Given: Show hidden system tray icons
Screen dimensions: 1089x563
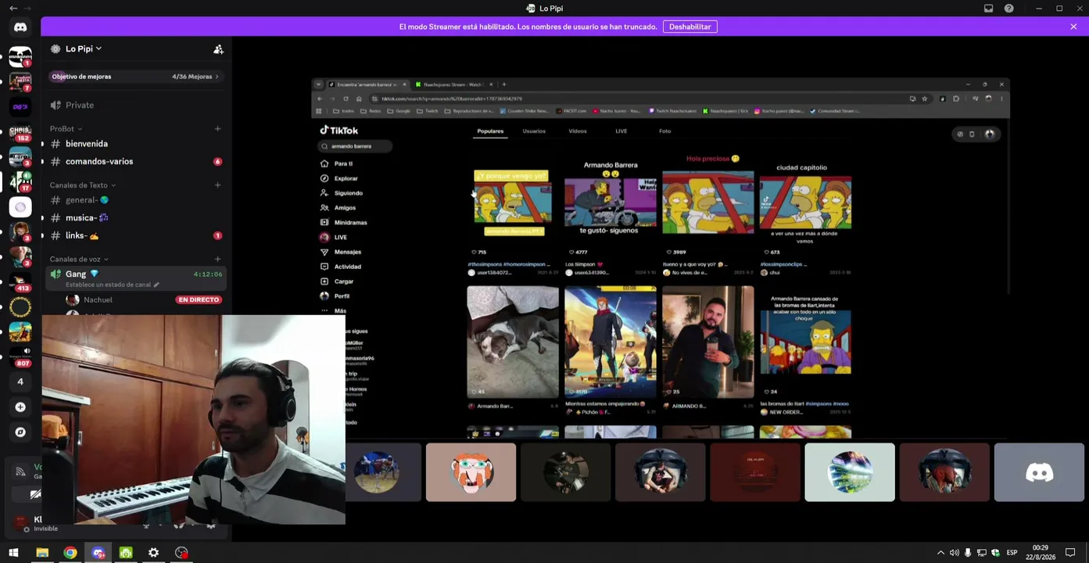Looking at the screenshot, I should click(940, 553).
